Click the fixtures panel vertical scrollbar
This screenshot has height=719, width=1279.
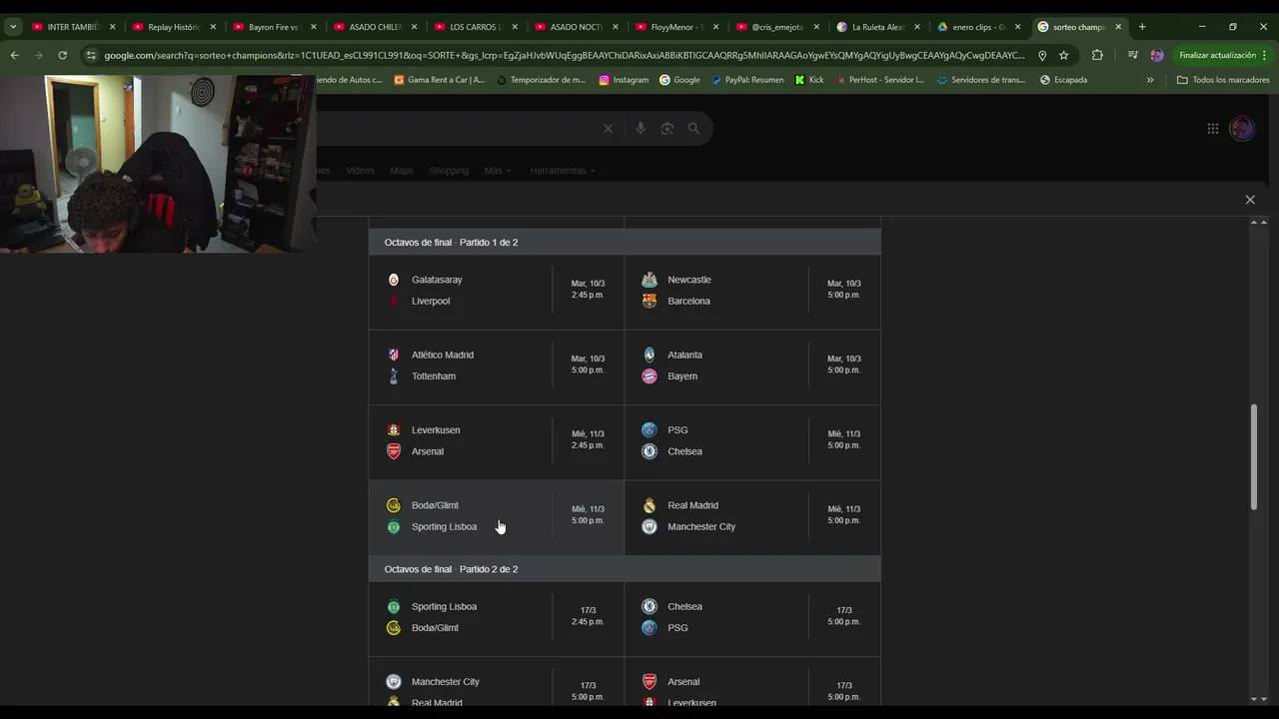(x=1254, y=457)
